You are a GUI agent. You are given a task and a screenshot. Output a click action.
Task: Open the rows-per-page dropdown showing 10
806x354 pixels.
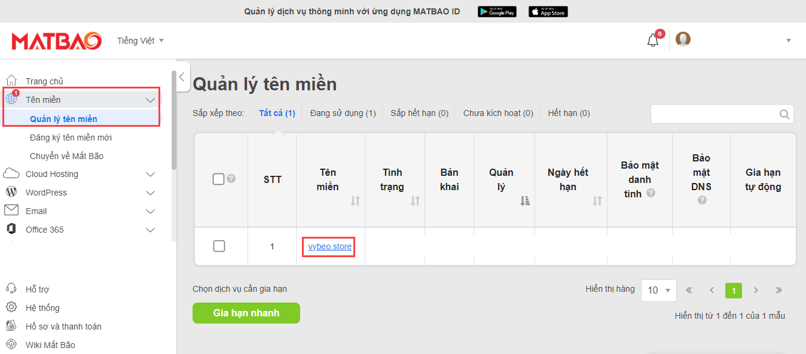[x=658, y=290]
